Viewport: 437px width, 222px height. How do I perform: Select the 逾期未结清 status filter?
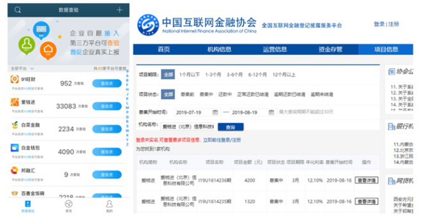pos(322,95)
